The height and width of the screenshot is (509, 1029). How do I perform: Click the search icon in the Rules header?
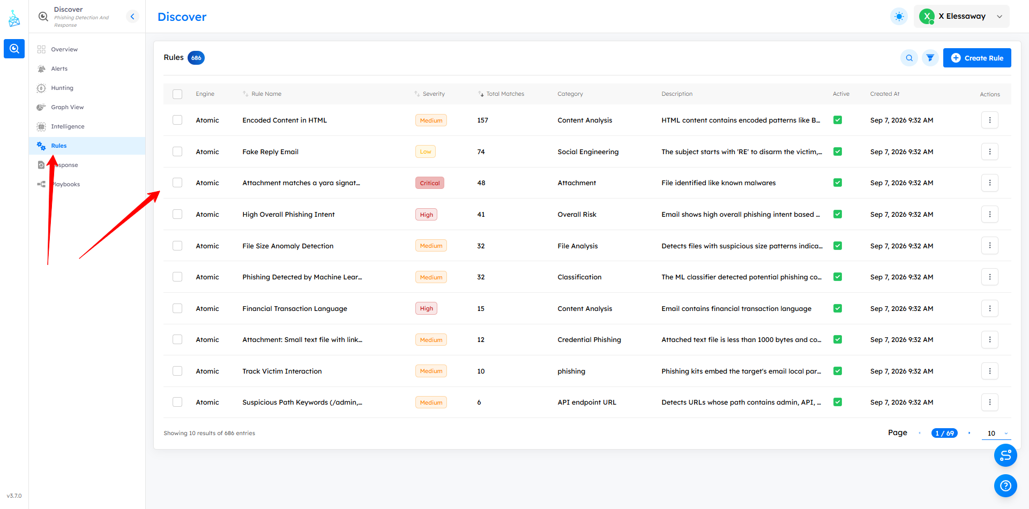pos(909,58)
